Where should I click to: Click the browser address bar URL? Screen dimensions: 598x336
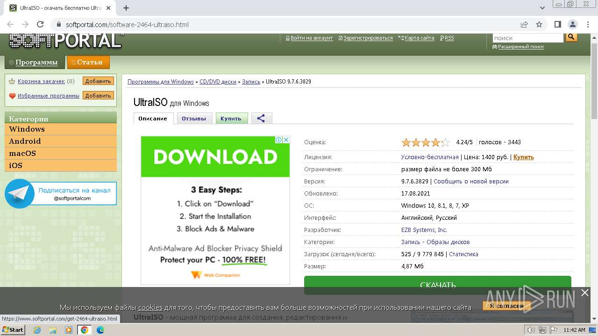pyautogui.click(x=127, y=25)
